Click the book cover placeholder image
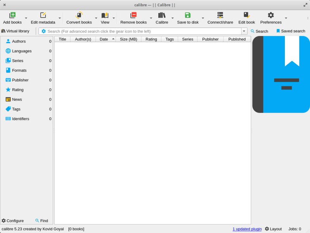The width and height of the screenshot is (310, 233). [281, 74]
